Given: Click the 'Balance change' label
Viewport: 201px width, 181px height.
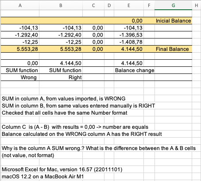Looking at the screenshot, I should point(135,70).
